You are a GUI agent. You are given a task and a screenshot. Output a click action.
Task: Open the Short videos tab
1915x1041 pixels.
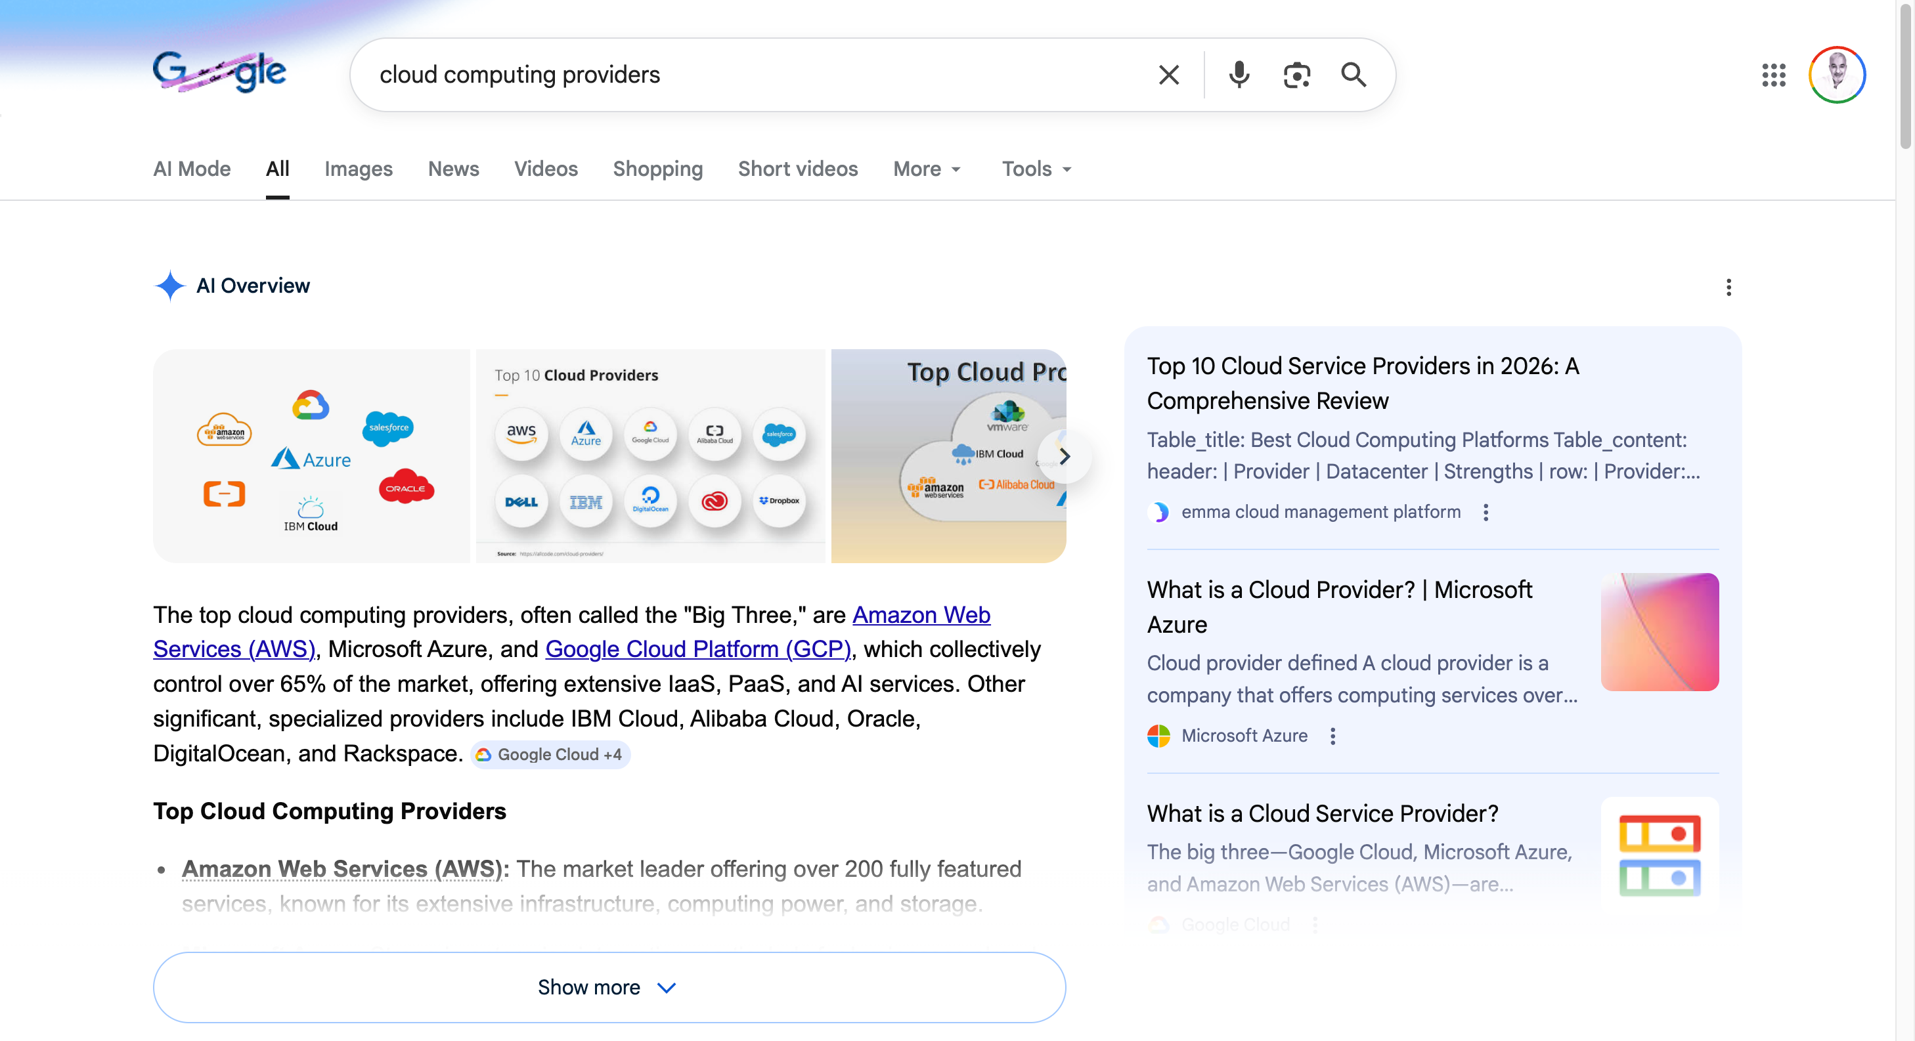[798, 169]
